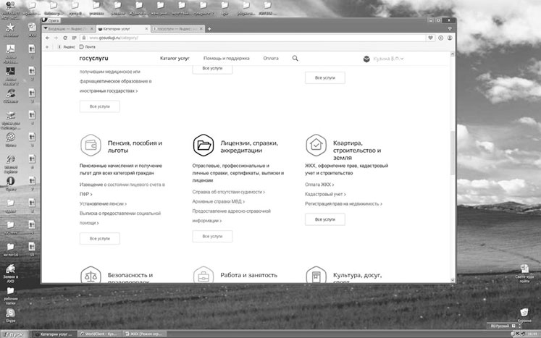Expand the user account menu in header
This screenshot has width=541, height=338.
[x=384, y=59]
